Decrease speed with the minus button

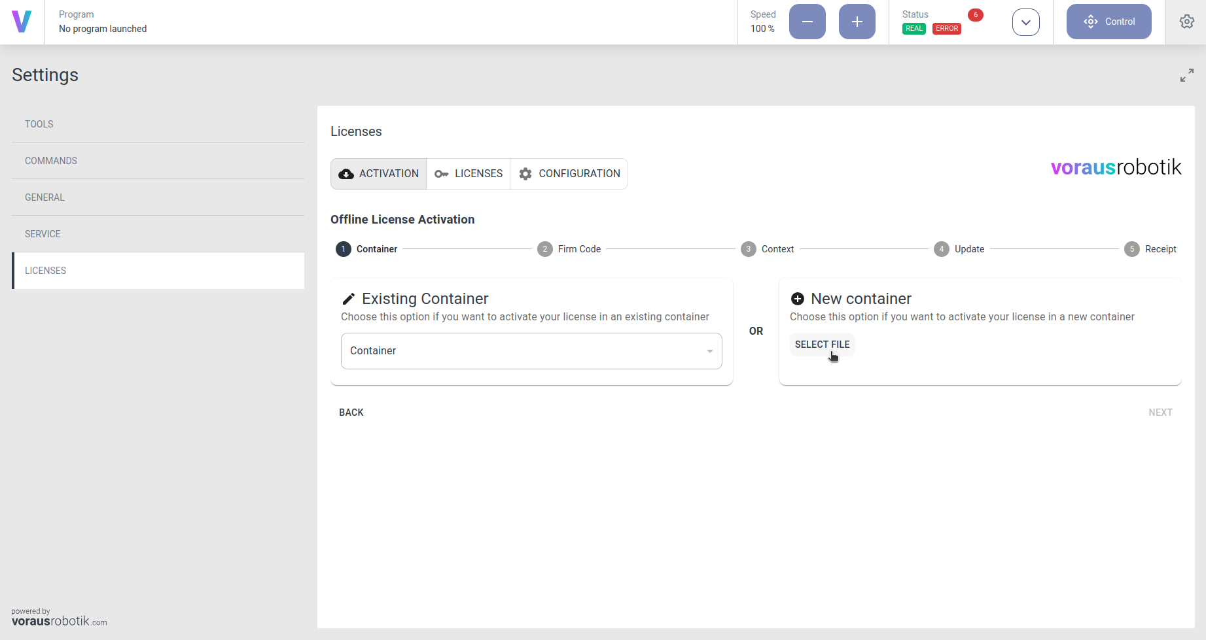tap(807, 22)
